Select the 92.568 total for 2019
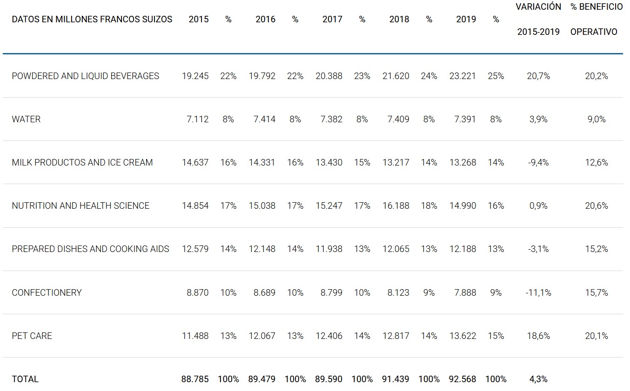The width and height of the screenshot is (630, 391). point(462,379)
